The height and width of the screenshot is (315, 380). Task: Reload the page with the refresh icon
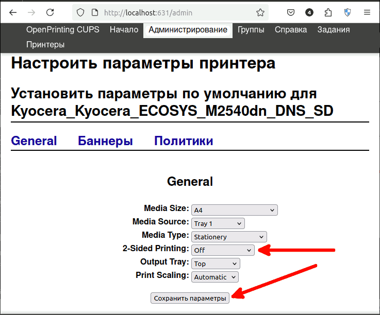click(x=50, y=12)
